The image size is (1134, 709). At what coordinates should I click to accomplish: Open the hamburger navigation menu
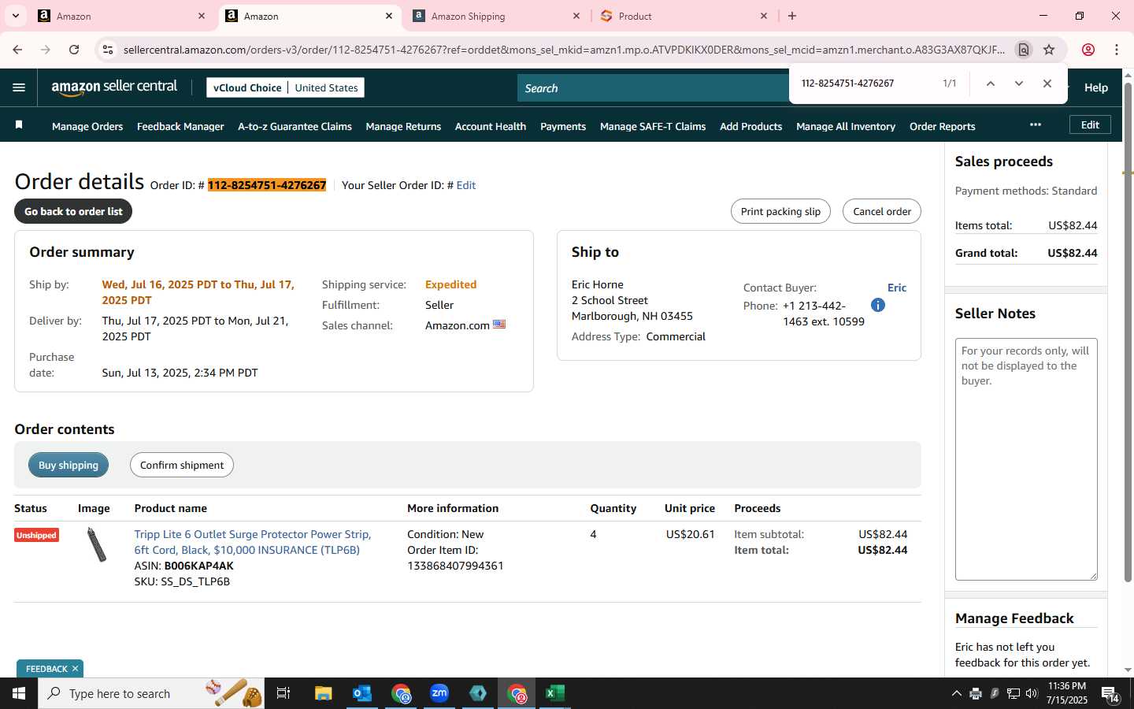(19, 87)
